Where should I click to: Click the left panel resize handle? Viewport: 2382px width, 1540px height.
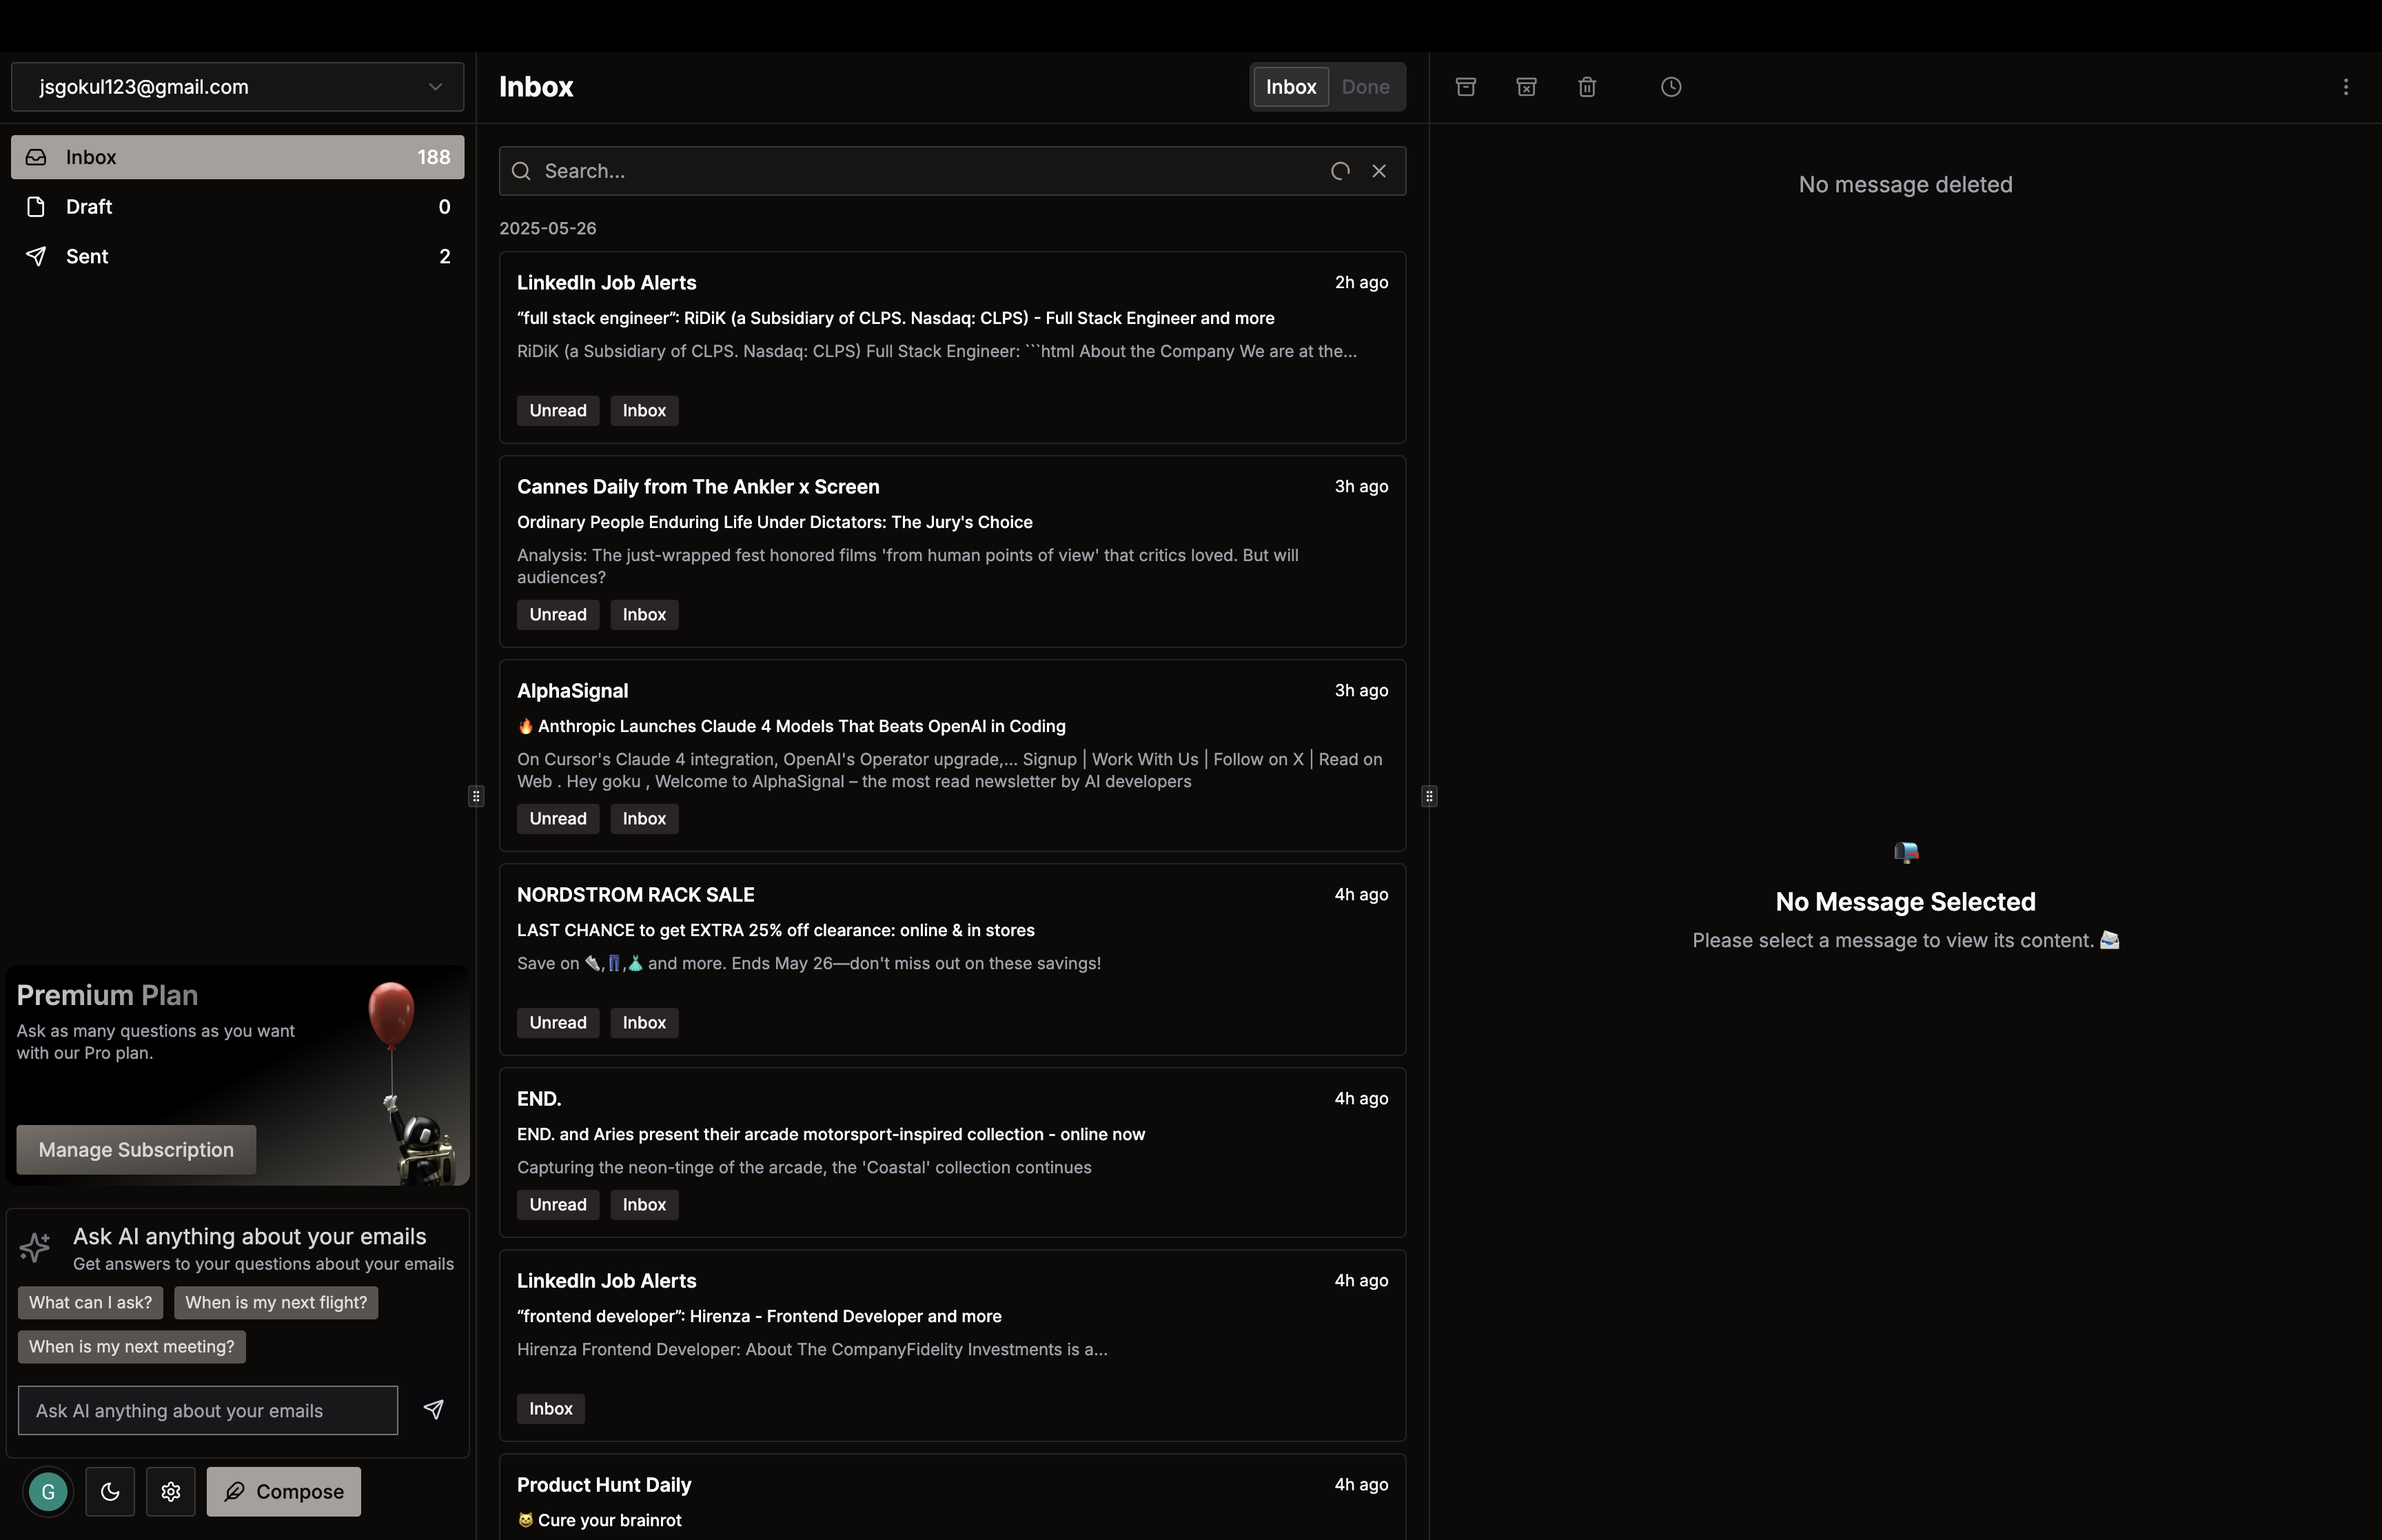476,796
